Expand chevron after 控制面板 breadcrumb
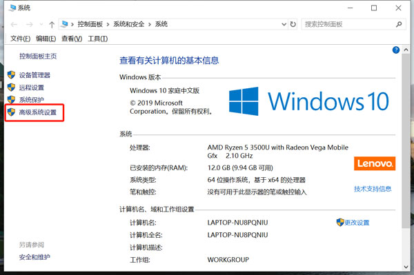Screen dimensions: 414x275 tap(108, 25)
